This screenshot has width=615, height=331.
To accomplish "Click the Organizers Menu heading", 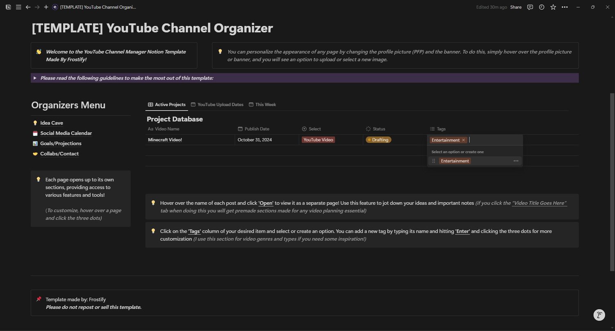I will 68,105.
